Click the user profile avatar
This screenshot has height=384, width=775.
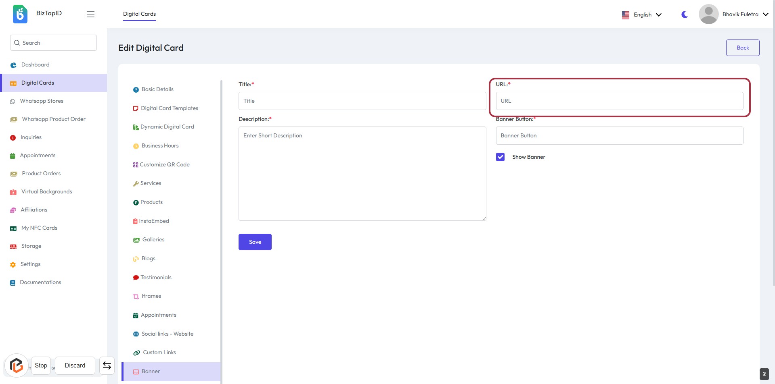pyautogui.click(x=708, y=15)
